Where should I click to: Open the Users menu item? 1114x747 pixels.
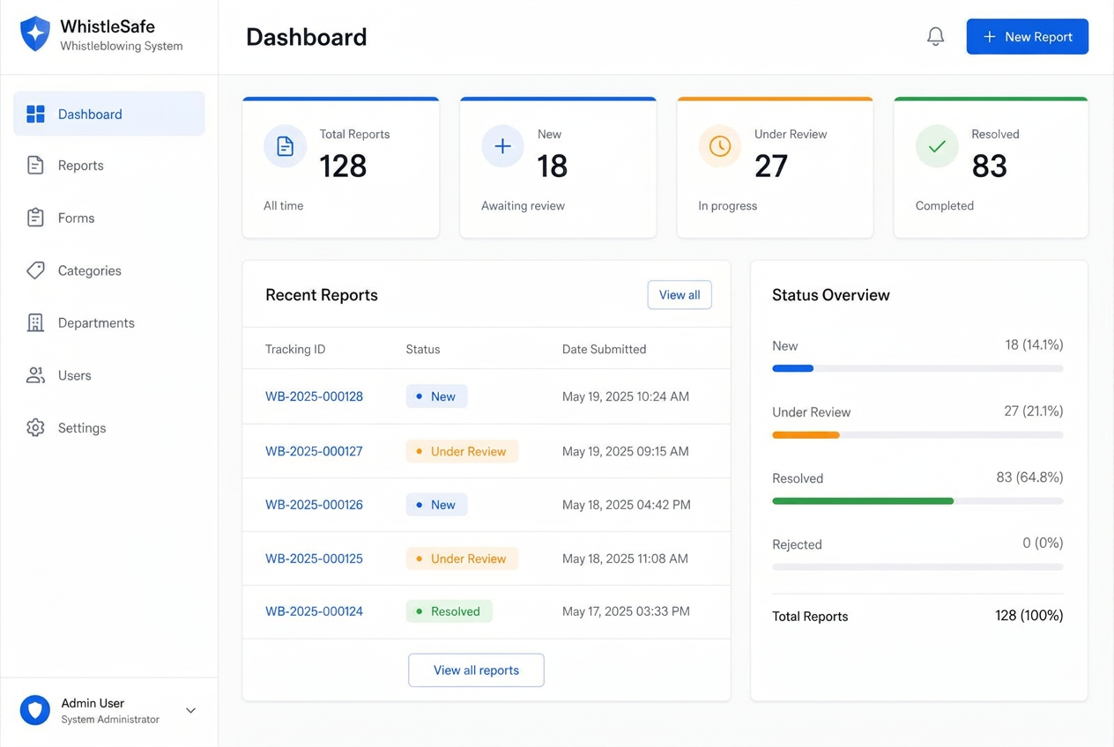[x=109, y=375]
